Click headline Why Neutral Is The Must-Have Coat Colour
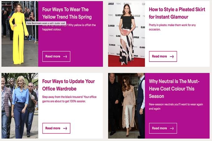 (174, 89)
